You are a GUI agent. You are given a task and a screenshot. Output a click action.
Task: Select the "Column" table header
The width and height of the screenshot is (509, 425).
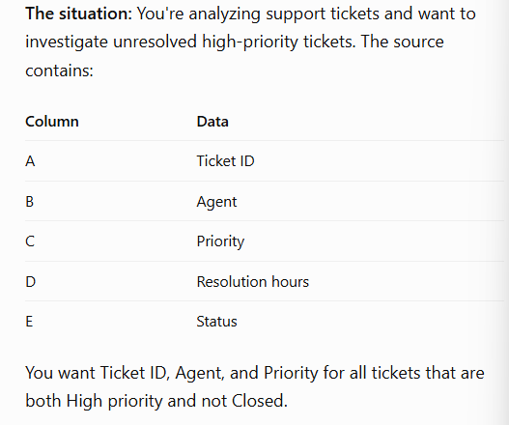click(x=52, y=122)
